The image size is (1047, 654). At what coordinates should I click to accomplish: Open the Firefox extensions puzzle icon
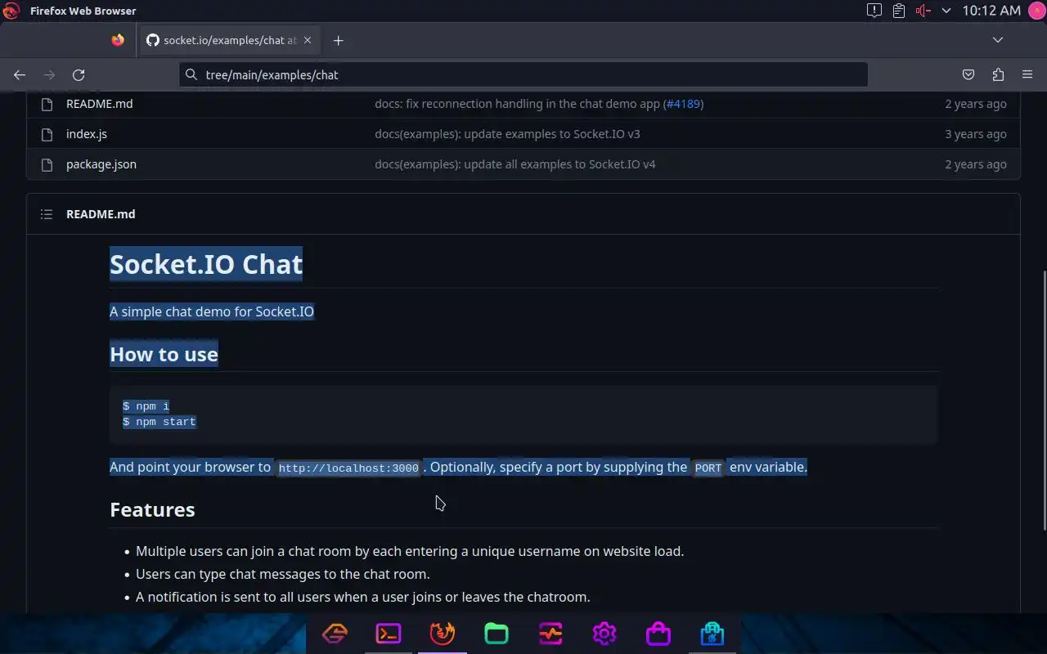pyautogui.click(x=998, y=74)
